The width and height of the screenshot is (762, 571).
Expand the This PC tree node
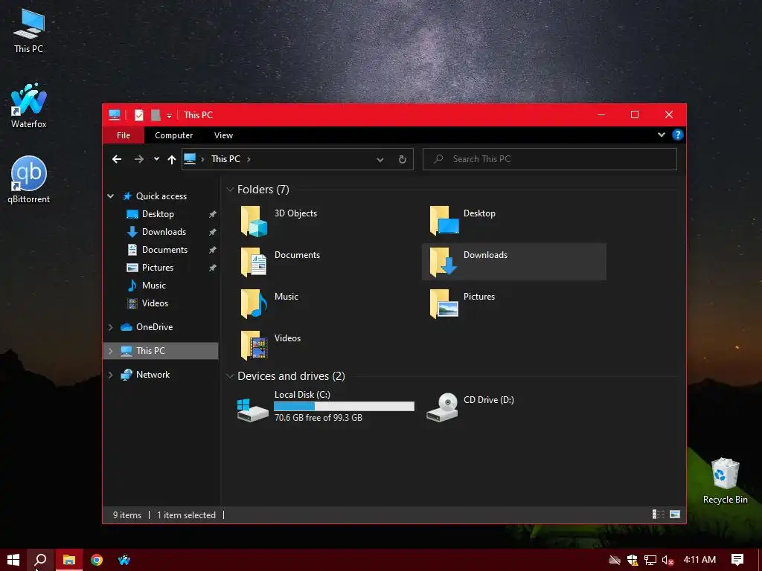point(111,351)
